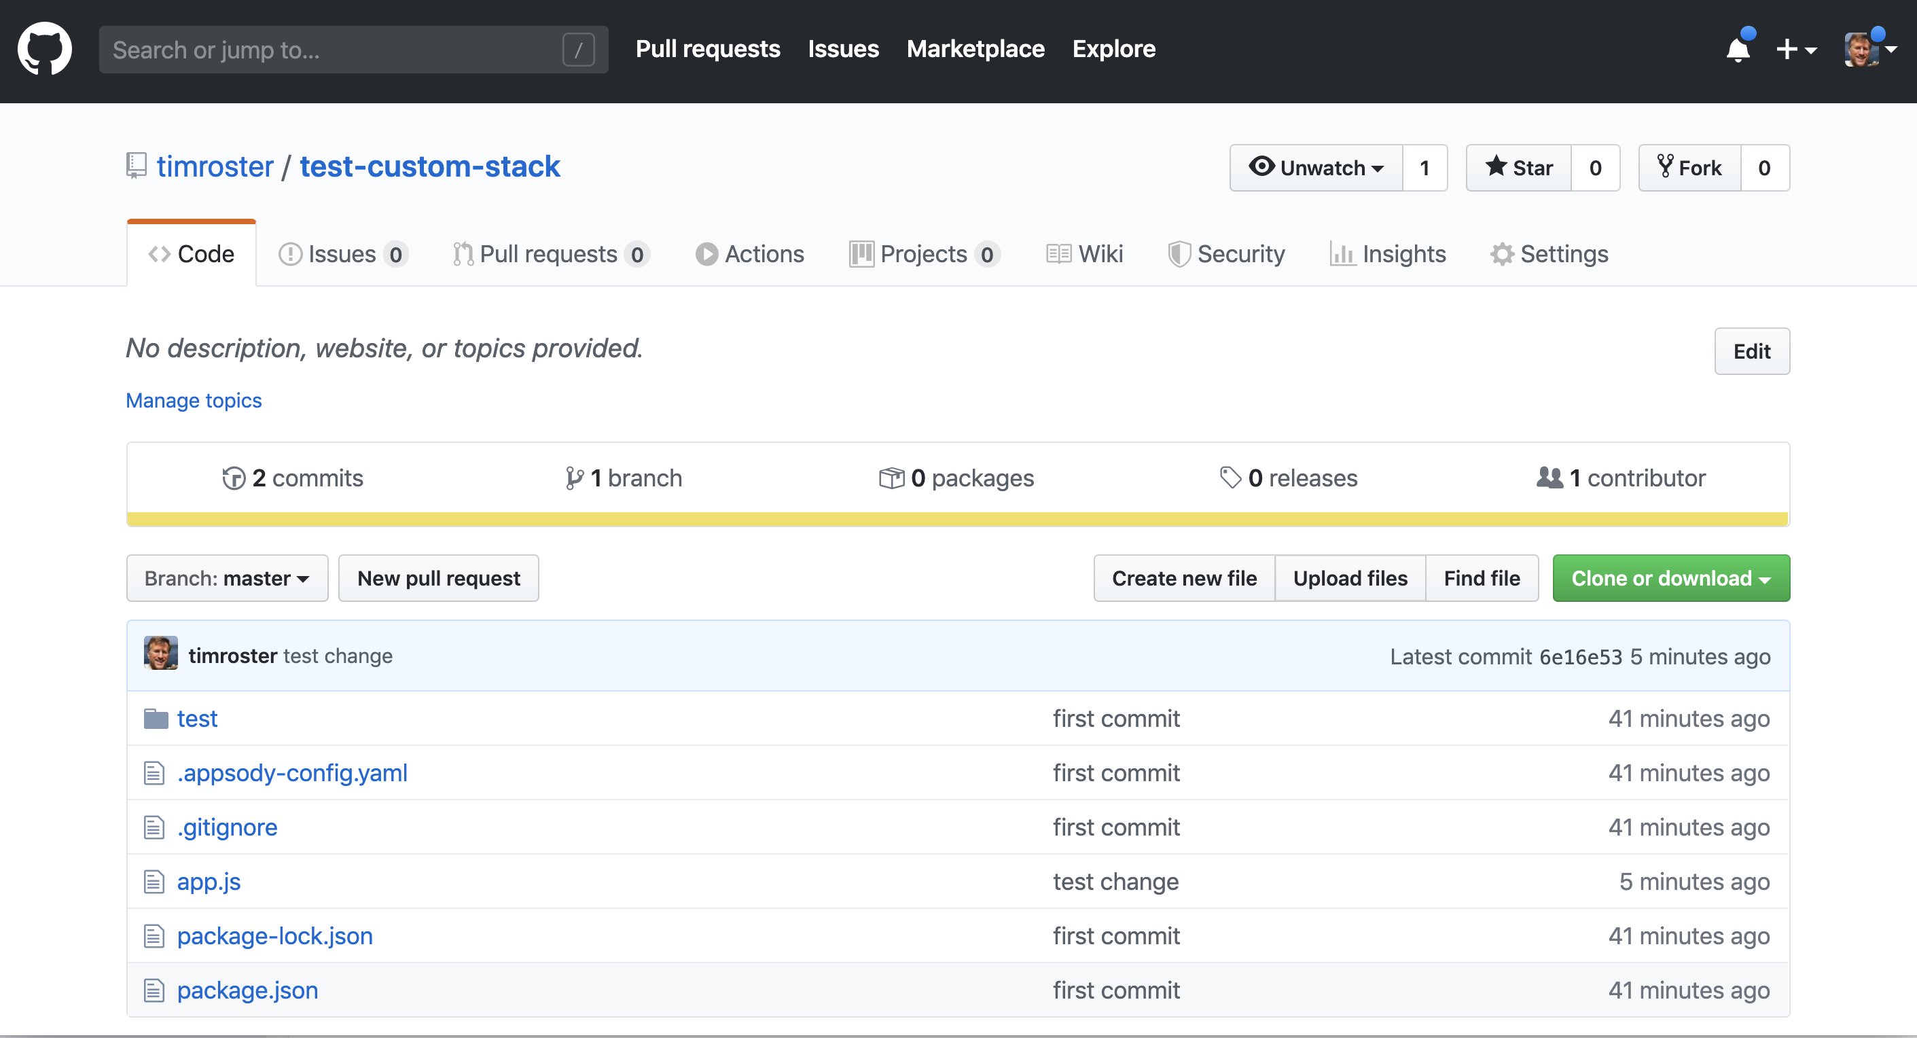This screenshot has height=1038, width=1917.
Task: Open the Security tab
Action: (1226, 254)
